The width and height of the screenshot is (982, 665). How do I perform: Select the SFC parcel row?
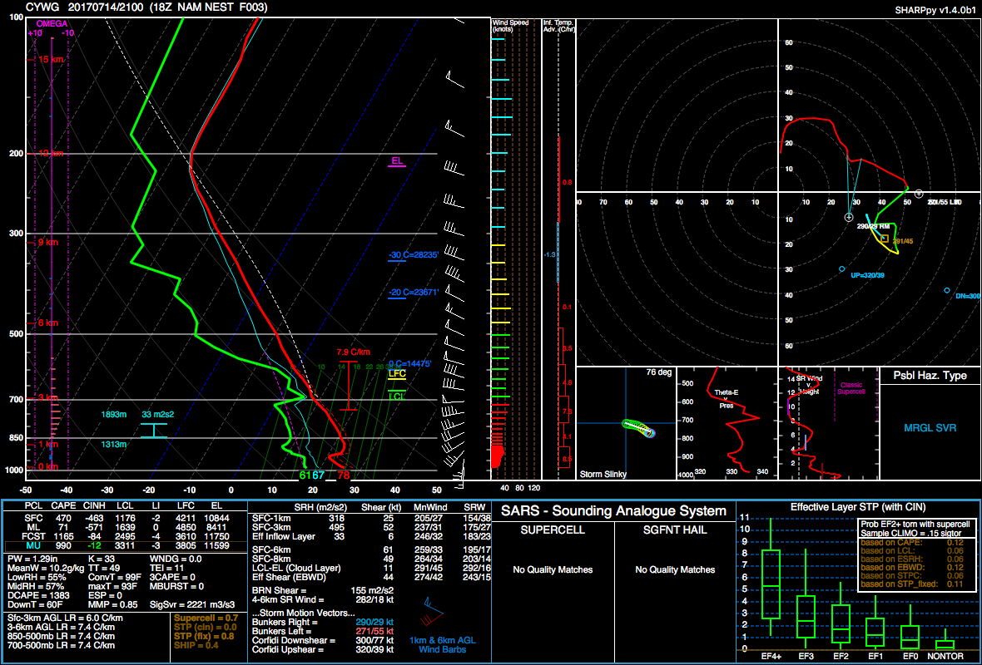[x=124, y=518]
